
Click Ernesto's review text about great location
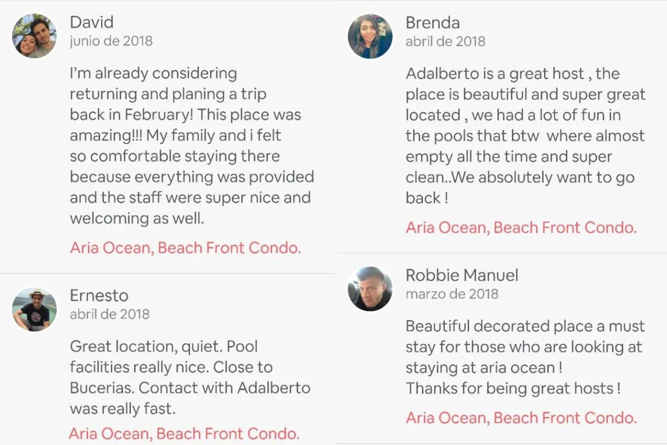190,377
